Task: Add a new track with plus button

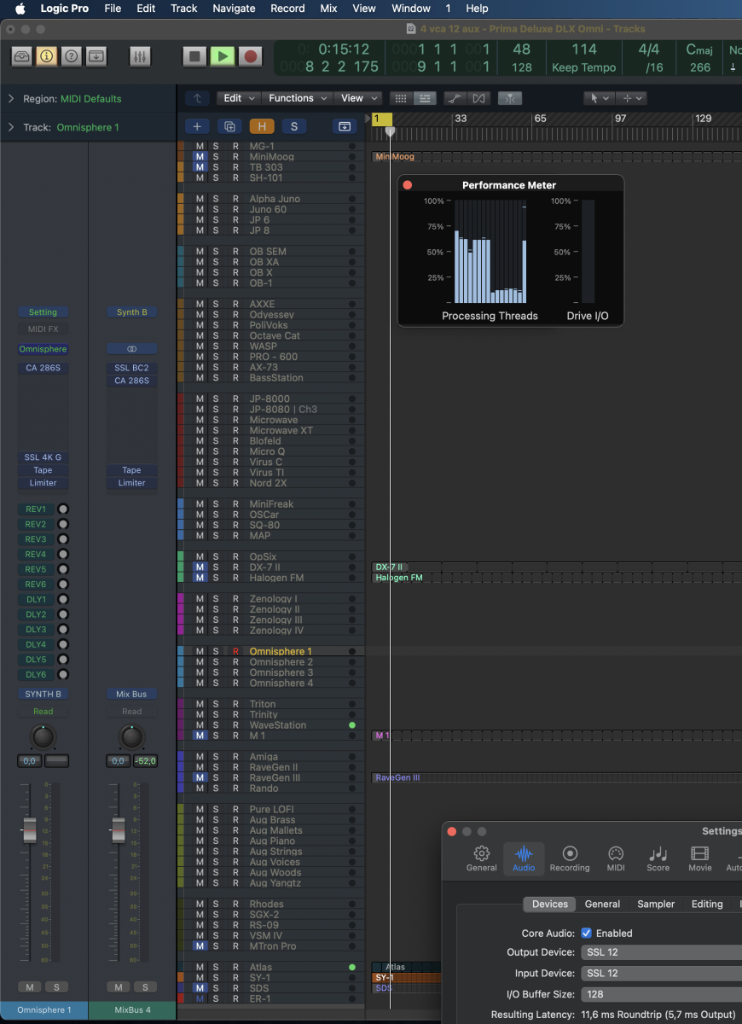Action: click(x=197, y=126)
